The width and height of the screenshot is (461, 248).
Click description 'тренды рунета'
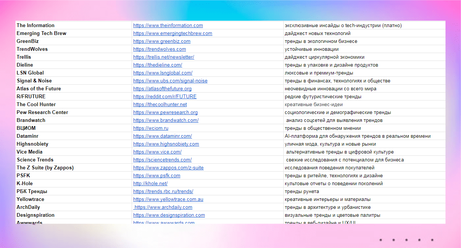[x=302, y=192]
